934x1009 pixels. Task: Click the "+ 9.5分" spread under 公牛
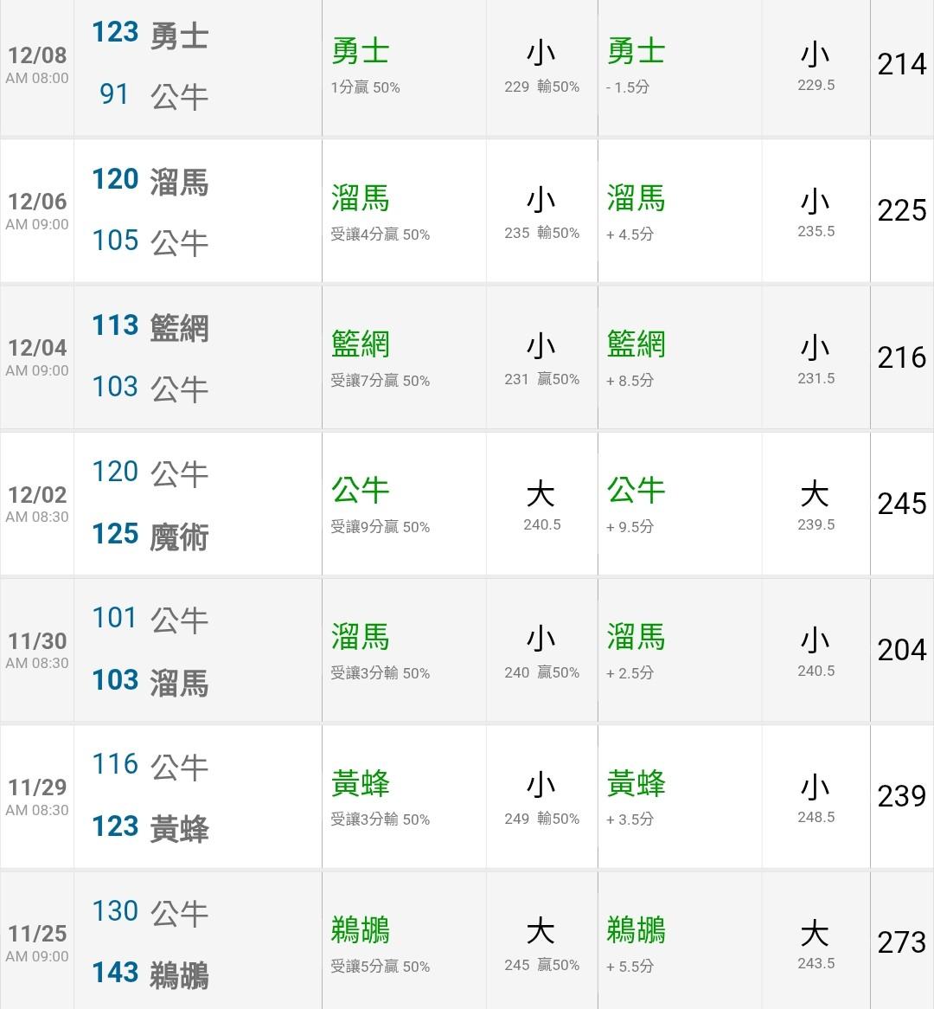[x=630, y=526]
